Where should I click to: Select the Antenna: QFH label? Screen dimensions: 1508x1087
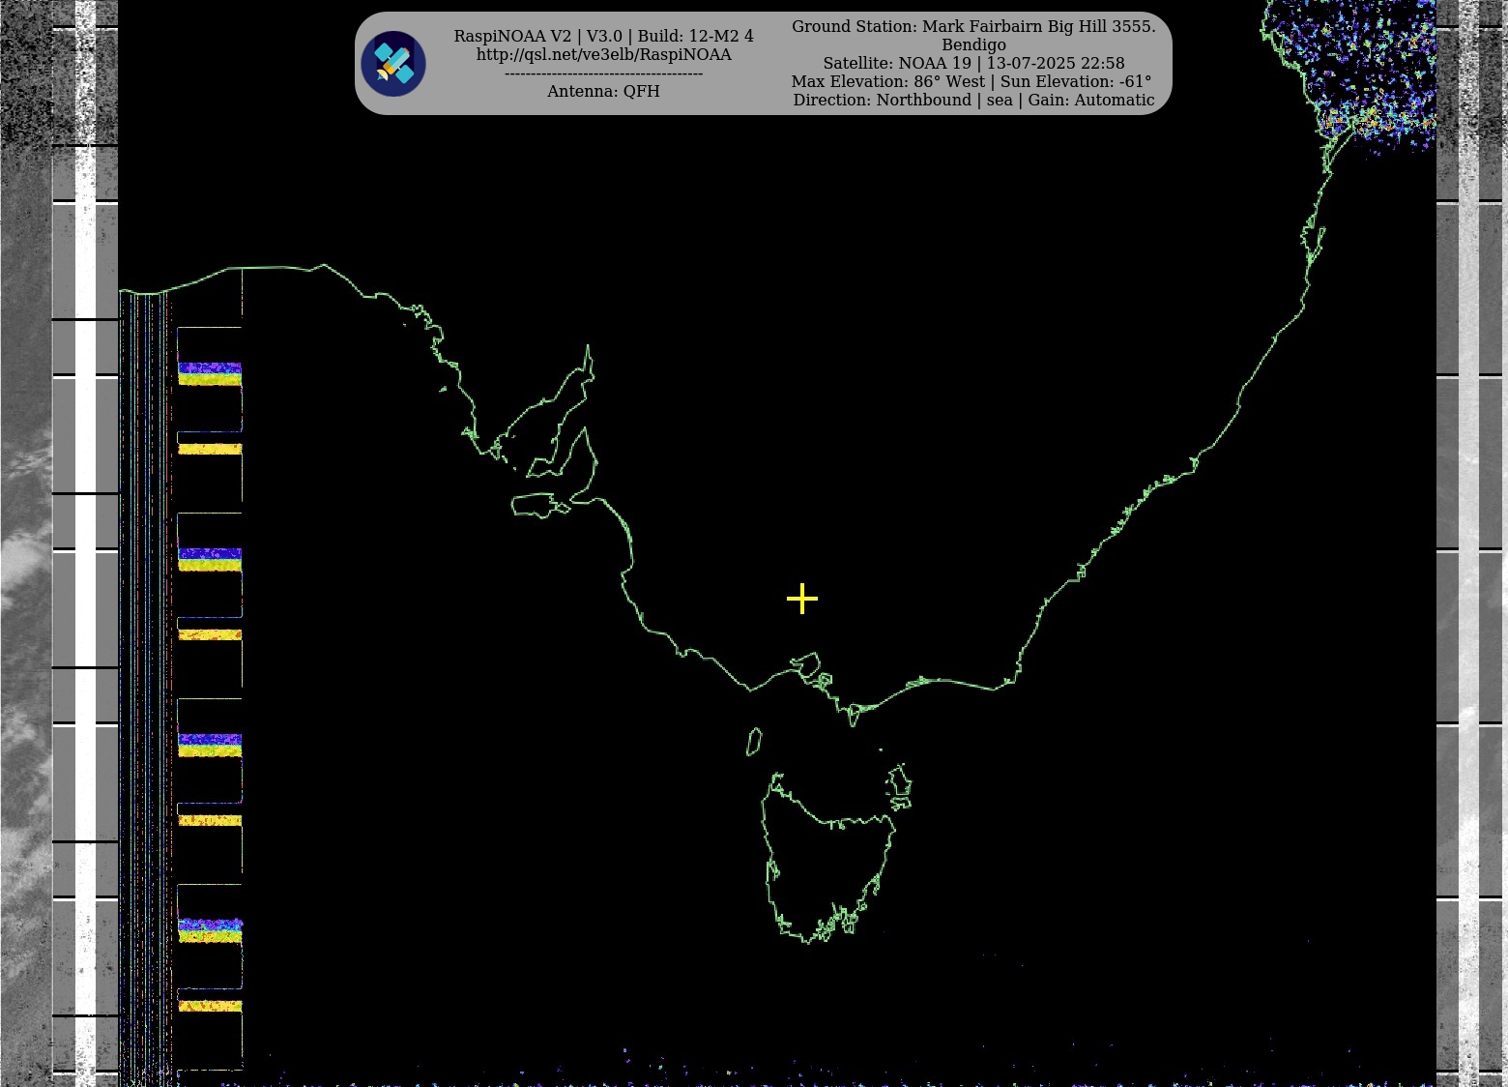tap(603, 91)
